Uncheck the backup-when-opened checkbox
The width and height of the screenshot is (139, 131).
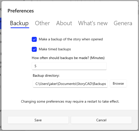tap(34, 39)
